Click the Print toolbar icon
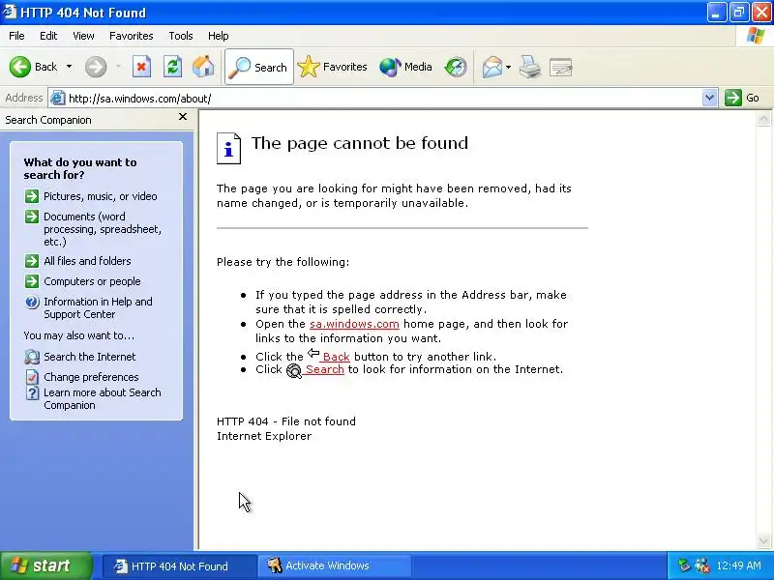The width and height of the screenshot is (774, 580). [x=530, y=67]
